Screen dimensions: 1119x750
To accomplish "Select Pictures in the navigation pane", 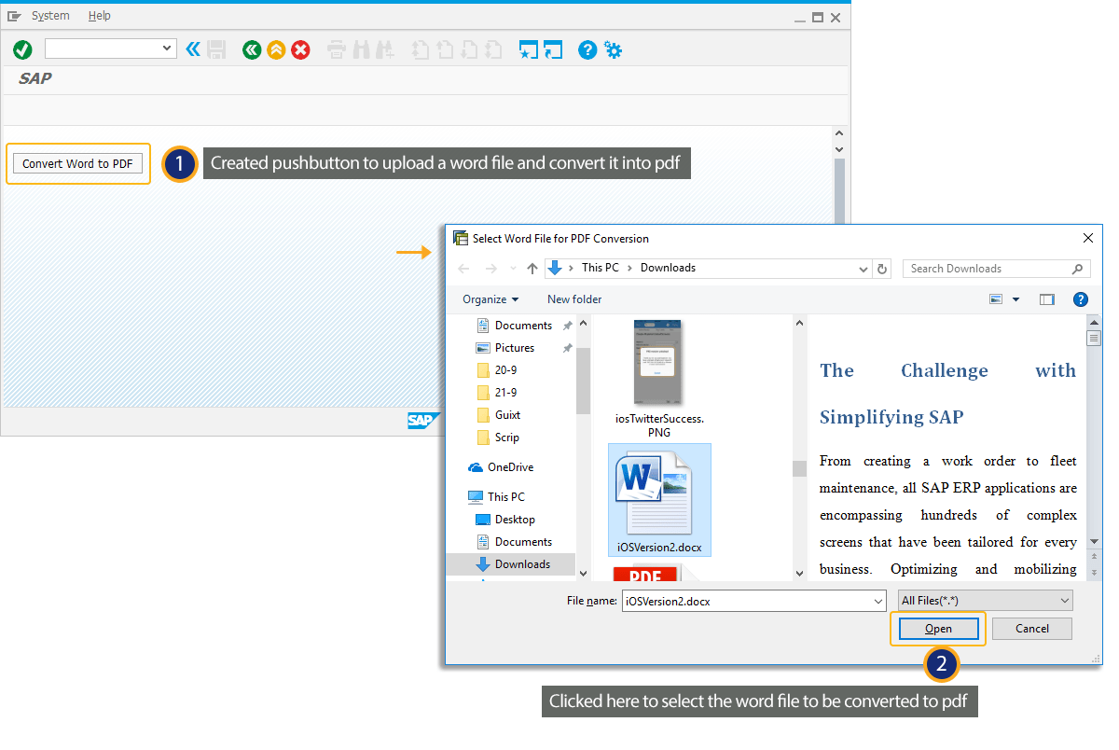I will click(515, 348).
